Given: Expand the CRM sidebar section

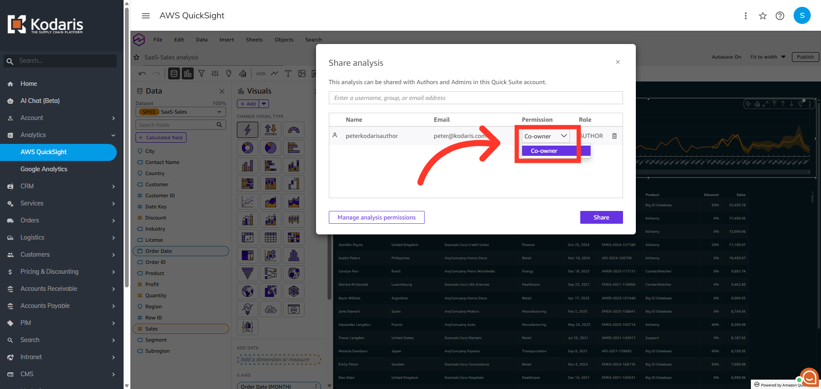Looking at the screenshot, I should tap(113, 186).
